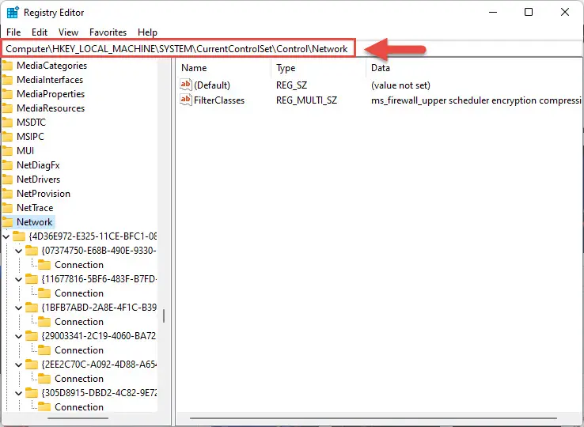Click the FilterClasses value icon
The image size is (584, 427).
coord(185,100)
